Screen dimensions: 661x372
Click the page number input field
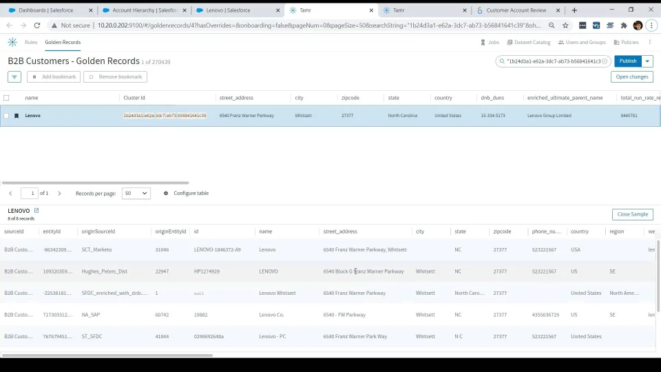click(x=30, y=193)
